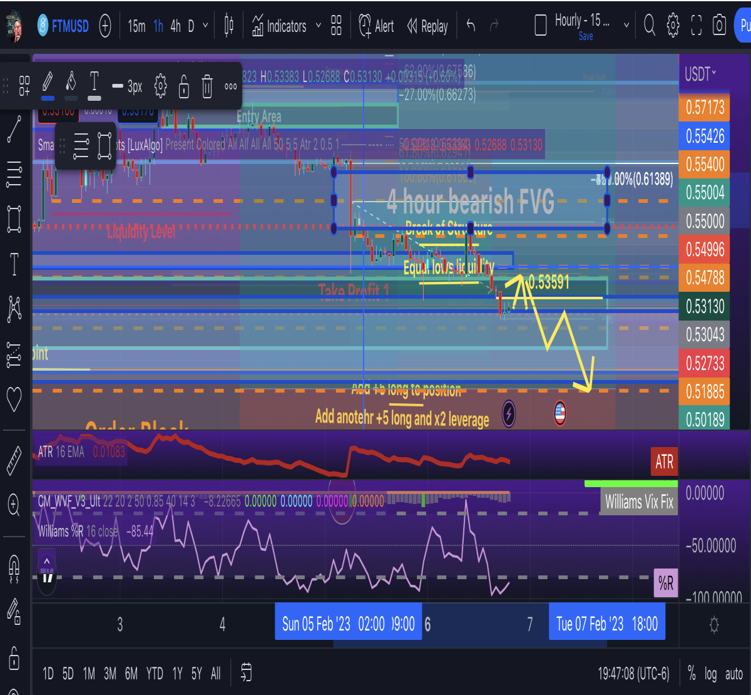Viewport: 751px width, 695px height.
Task: Open the Hourly layout name dropdown
Action: (626, 26)
